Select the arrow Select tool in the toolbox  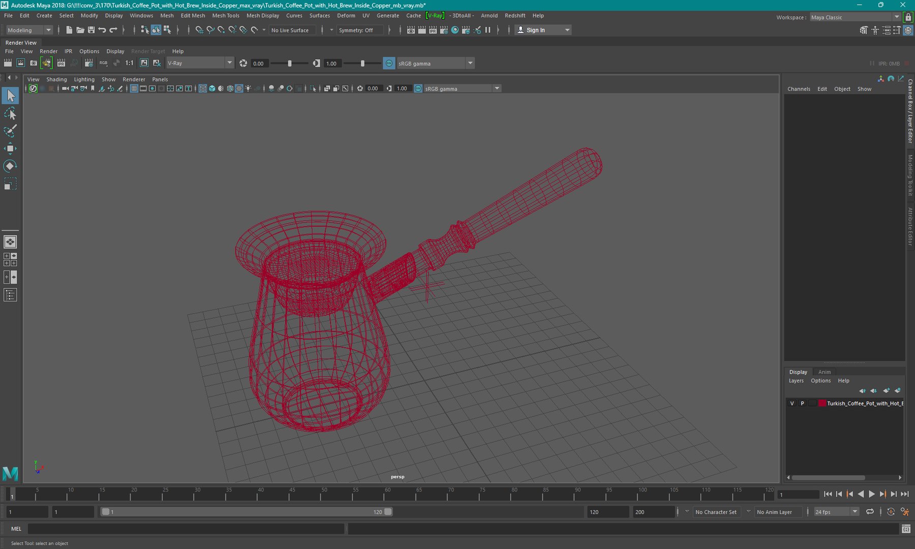[10, 96]
